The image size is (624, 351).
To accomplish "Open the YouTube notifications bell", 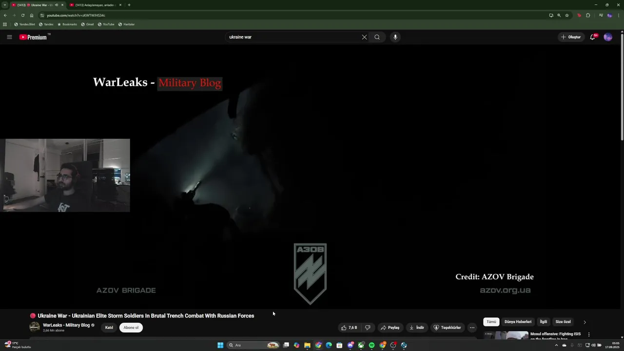I will 593,37.
